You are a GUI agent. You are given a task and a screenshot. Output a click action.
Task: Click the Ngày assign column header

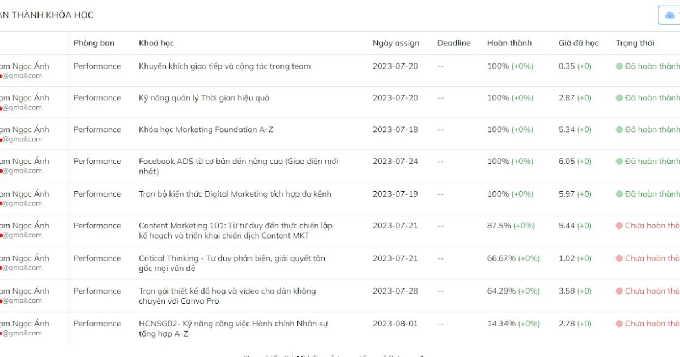point(396,43)
